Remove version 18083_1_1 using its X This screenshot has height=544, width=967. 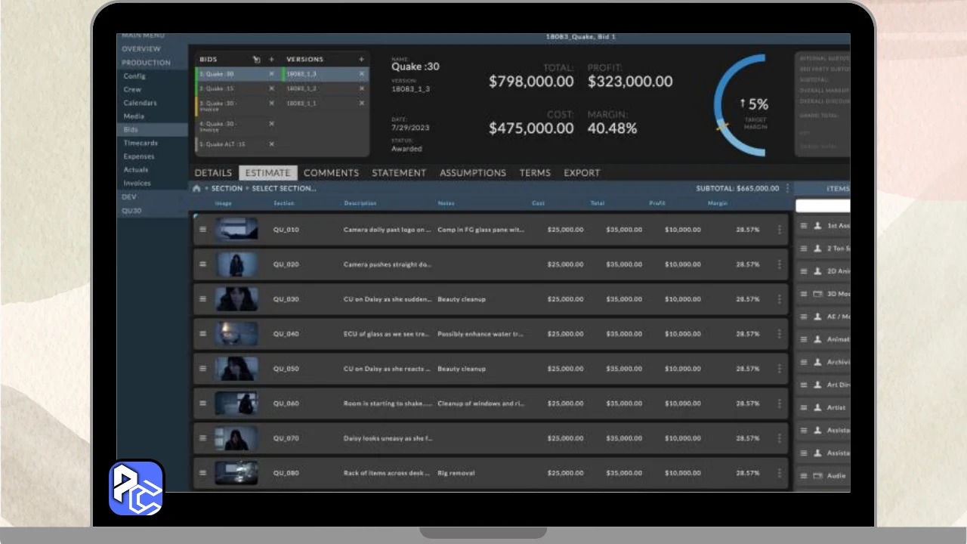click(362, 103)
